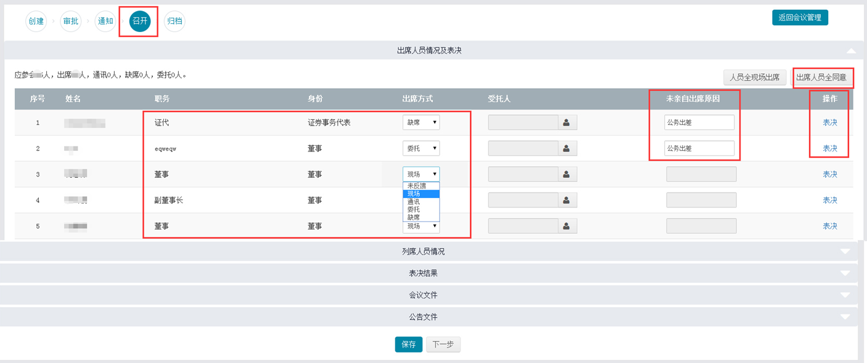Click 表决 link in row 3
Viewport: 867px width, 363px height.
[830, 174]
